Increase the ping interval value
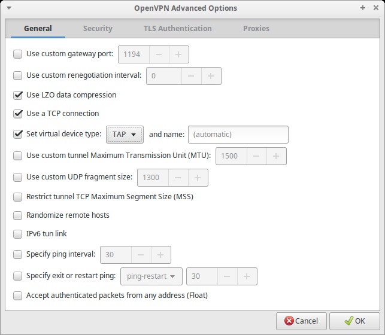Screen dimensions: 385x335 pos(161,255)
